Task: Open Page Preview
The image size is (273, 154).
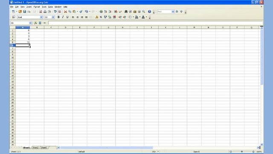Action: [49, 12]
